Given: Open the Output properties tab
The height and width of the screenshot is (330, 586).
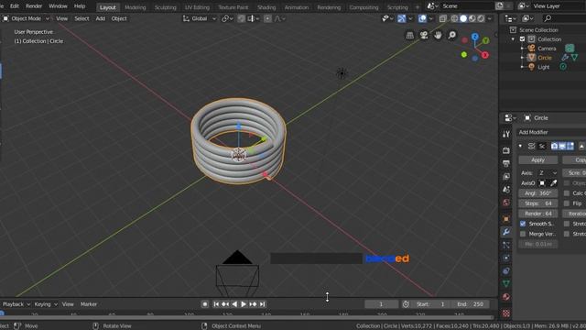Looking at the screenshot, I should point(506,163).
